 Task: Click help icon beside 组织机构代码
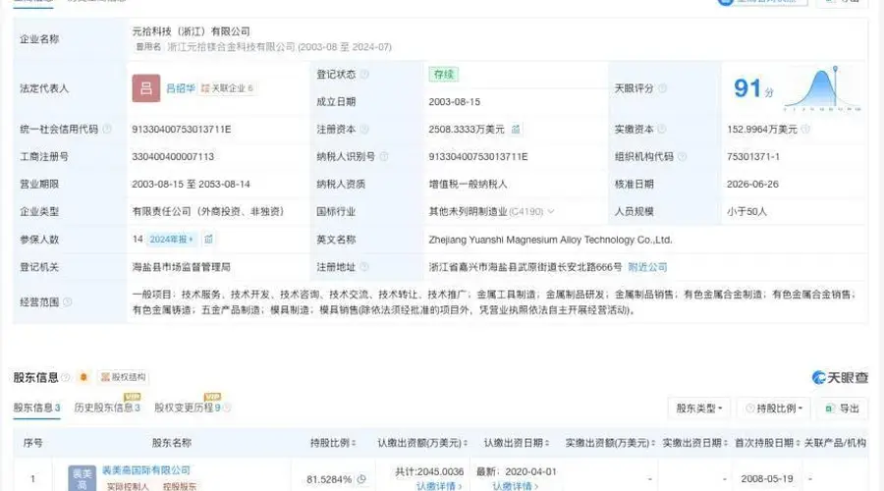click(682, 157)
